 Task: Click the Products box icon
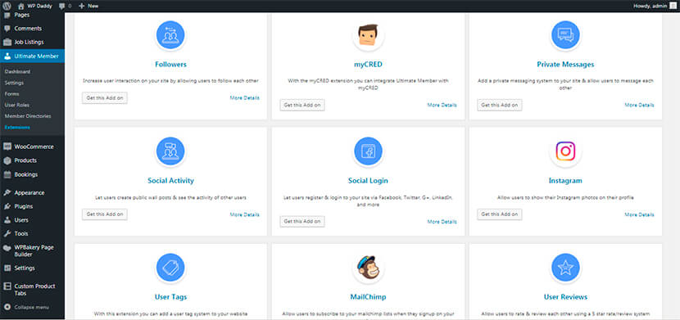[x=7, y=160]
